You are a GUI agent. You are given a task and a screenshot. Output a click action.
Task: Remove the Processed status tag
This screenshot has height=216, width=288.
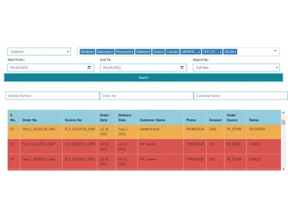(132, 52)
